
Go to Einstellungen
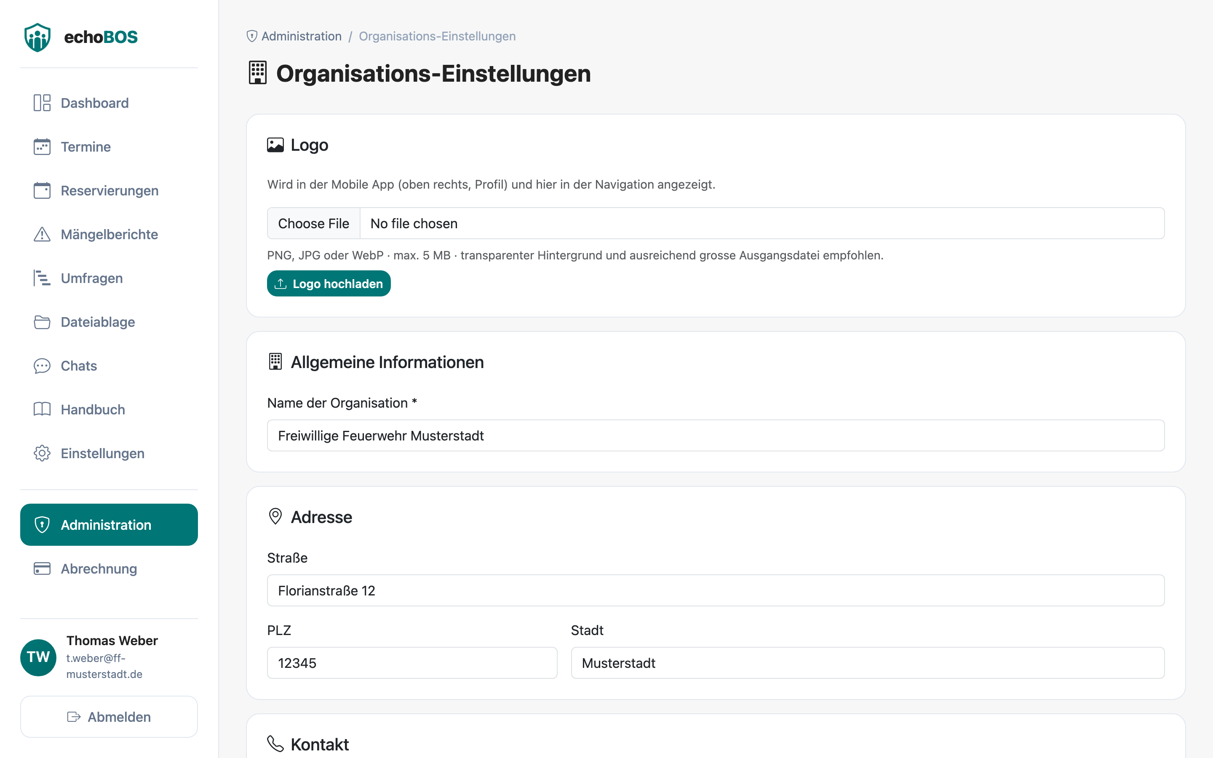pyautogui.click(x=109, y=453)
